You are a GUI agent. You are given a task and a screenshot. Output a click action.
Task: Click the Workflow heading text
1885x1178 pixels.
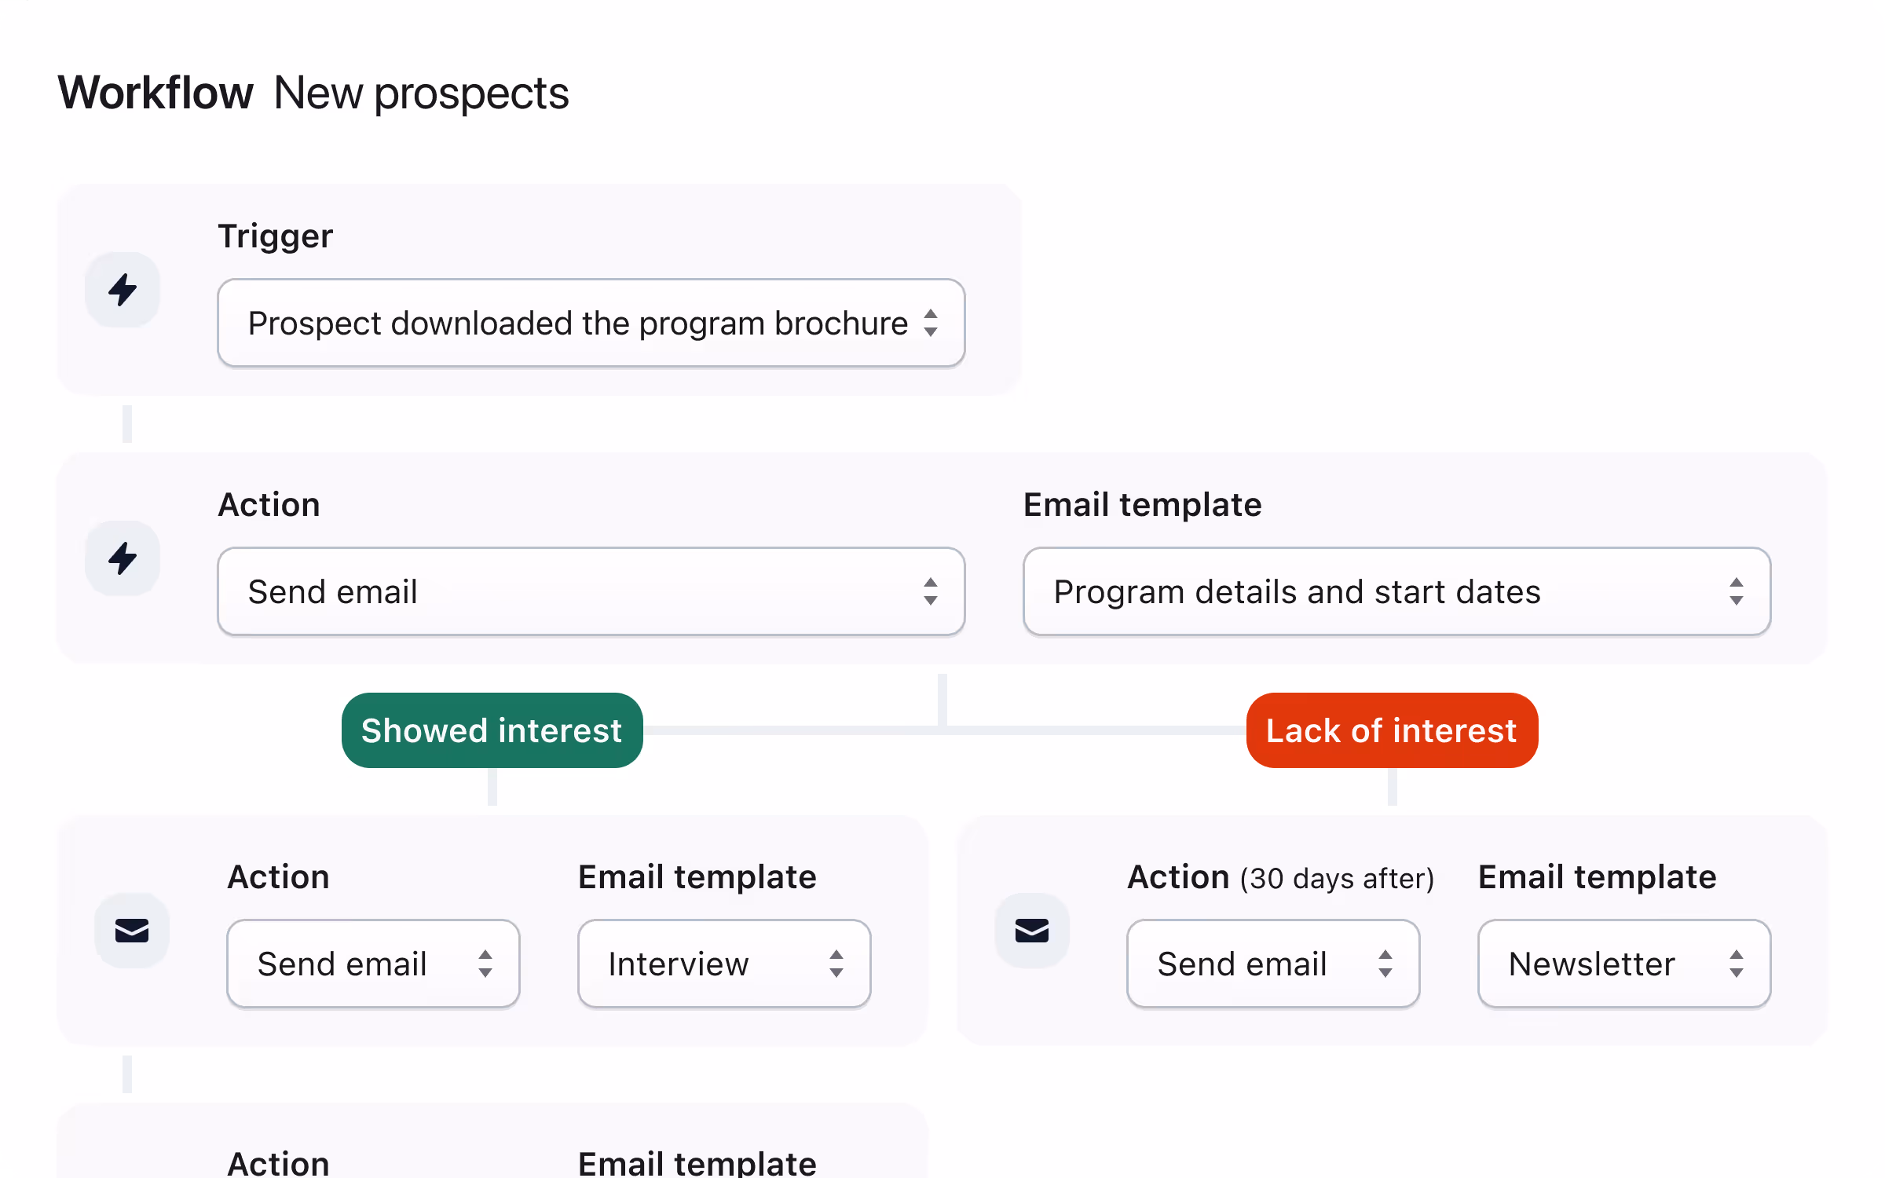point(156,93)
